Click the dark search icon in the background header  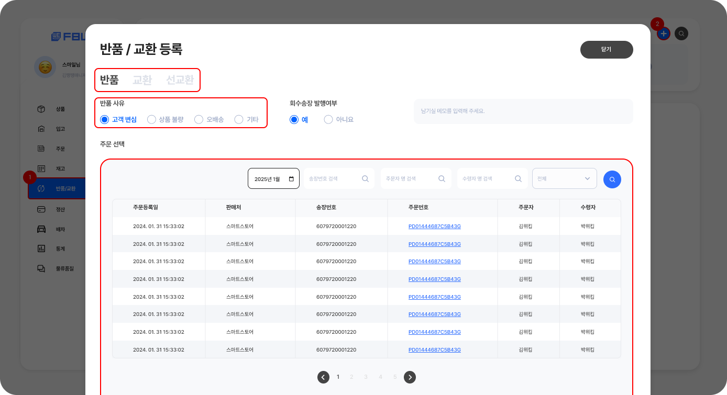coord(681,33)
